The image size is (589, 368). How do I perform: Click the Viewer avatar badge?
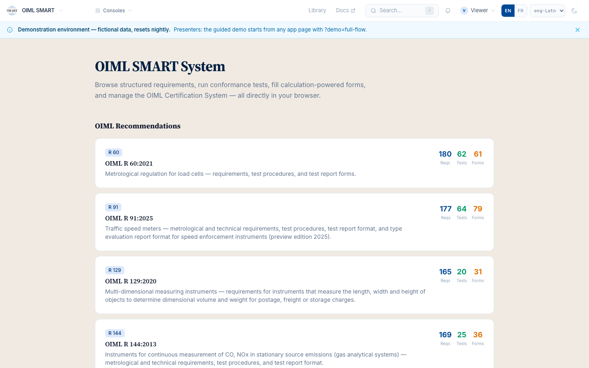[x=464, y=11]
